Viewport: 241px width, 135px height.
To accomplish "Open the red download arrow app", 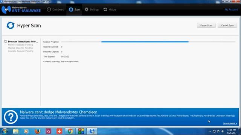I will (59, 131).
